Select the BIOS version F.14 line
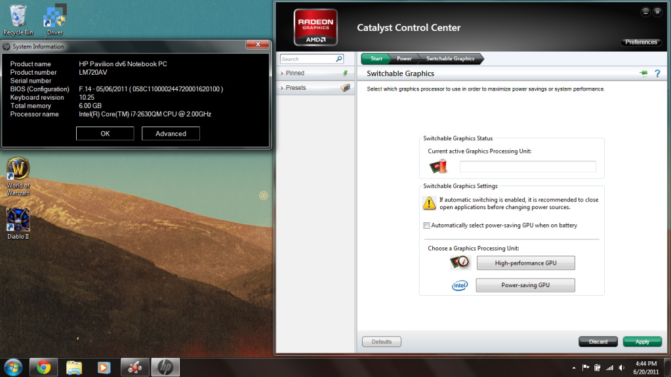Image resolution: width=671 pixels, height=377 pixels. tap(151, 89)
